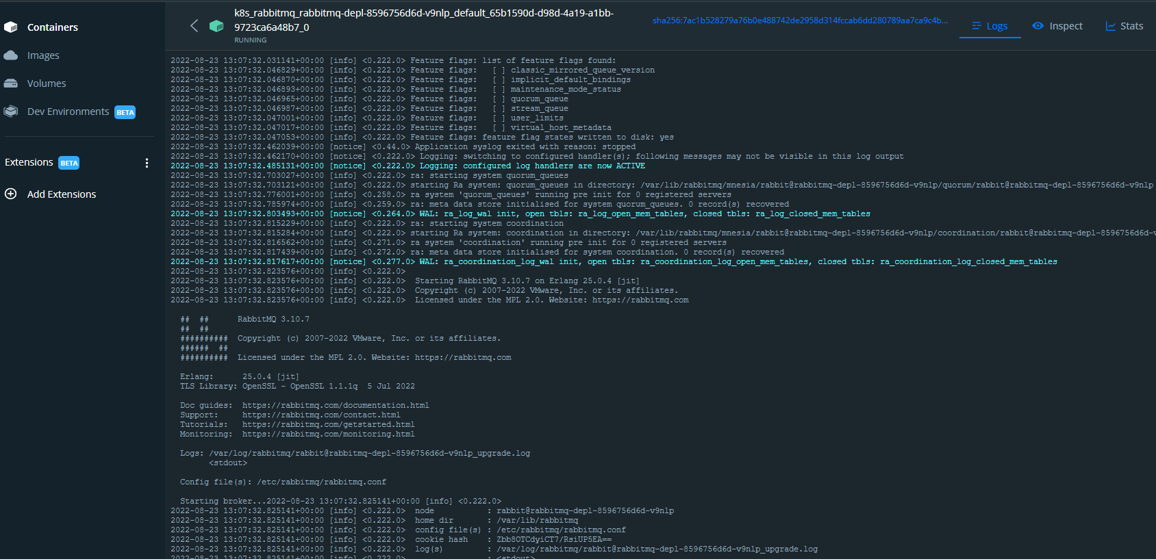Click the Extensions heading

pos(29,162)
